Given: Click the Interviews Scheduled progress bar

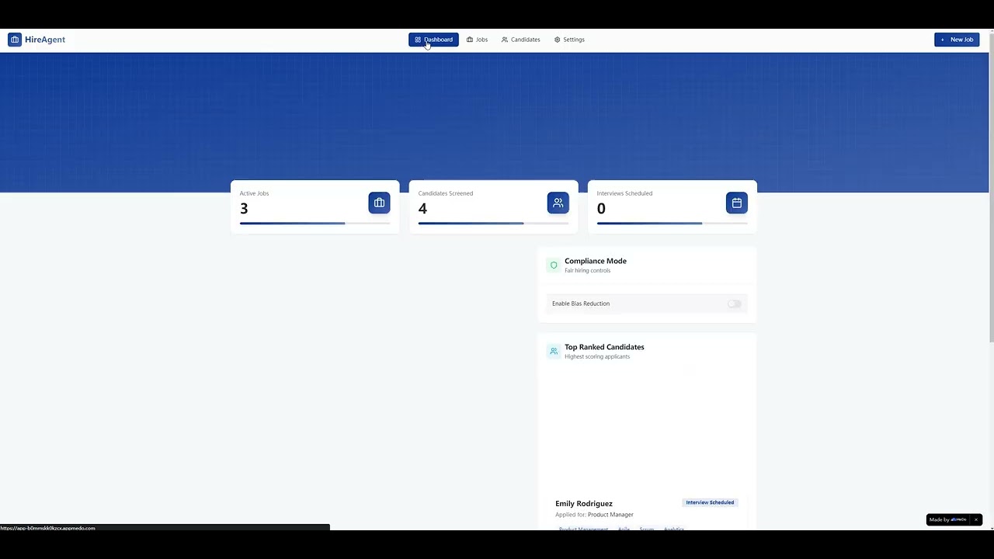Looking at the screenshot, I should coord(672,224).
